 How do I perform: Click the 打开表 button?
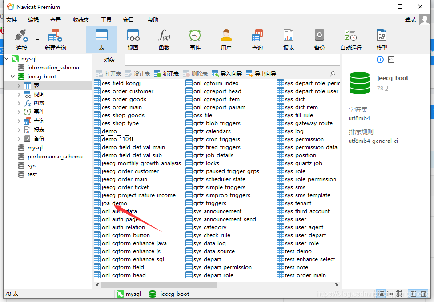(x=108, y=74)
